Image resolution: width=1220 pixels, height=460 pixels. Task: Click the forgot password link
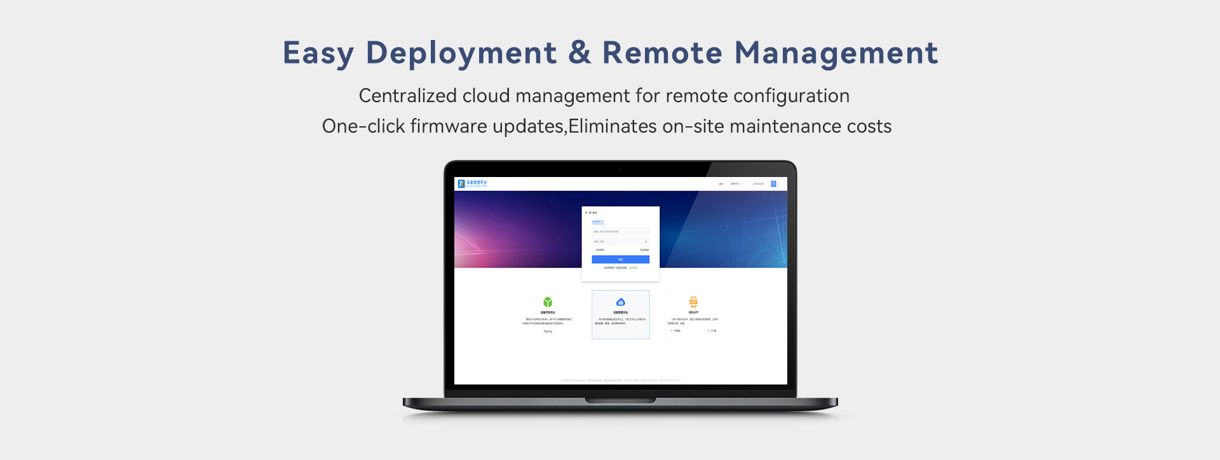click(x=644, y=250)
